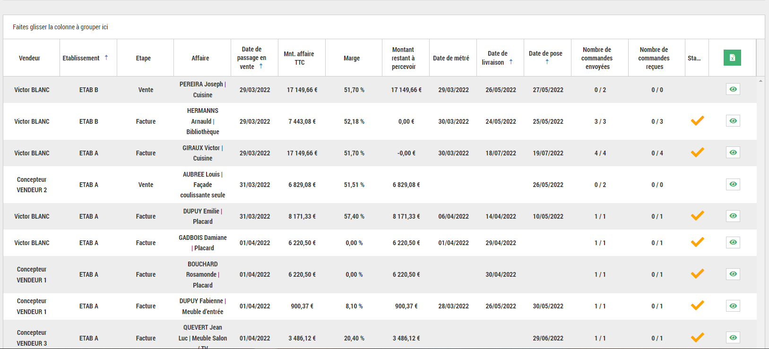
Task: Toggle orange checkmark on GIRAUX Victor row
Action: 697,153
